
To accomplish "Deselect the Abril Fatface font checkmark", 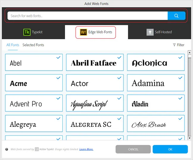I will coord(119,58).
